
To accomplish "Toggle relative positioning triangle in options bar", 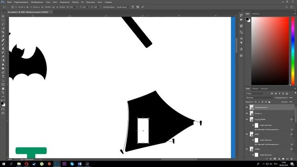I will point(27,7).
